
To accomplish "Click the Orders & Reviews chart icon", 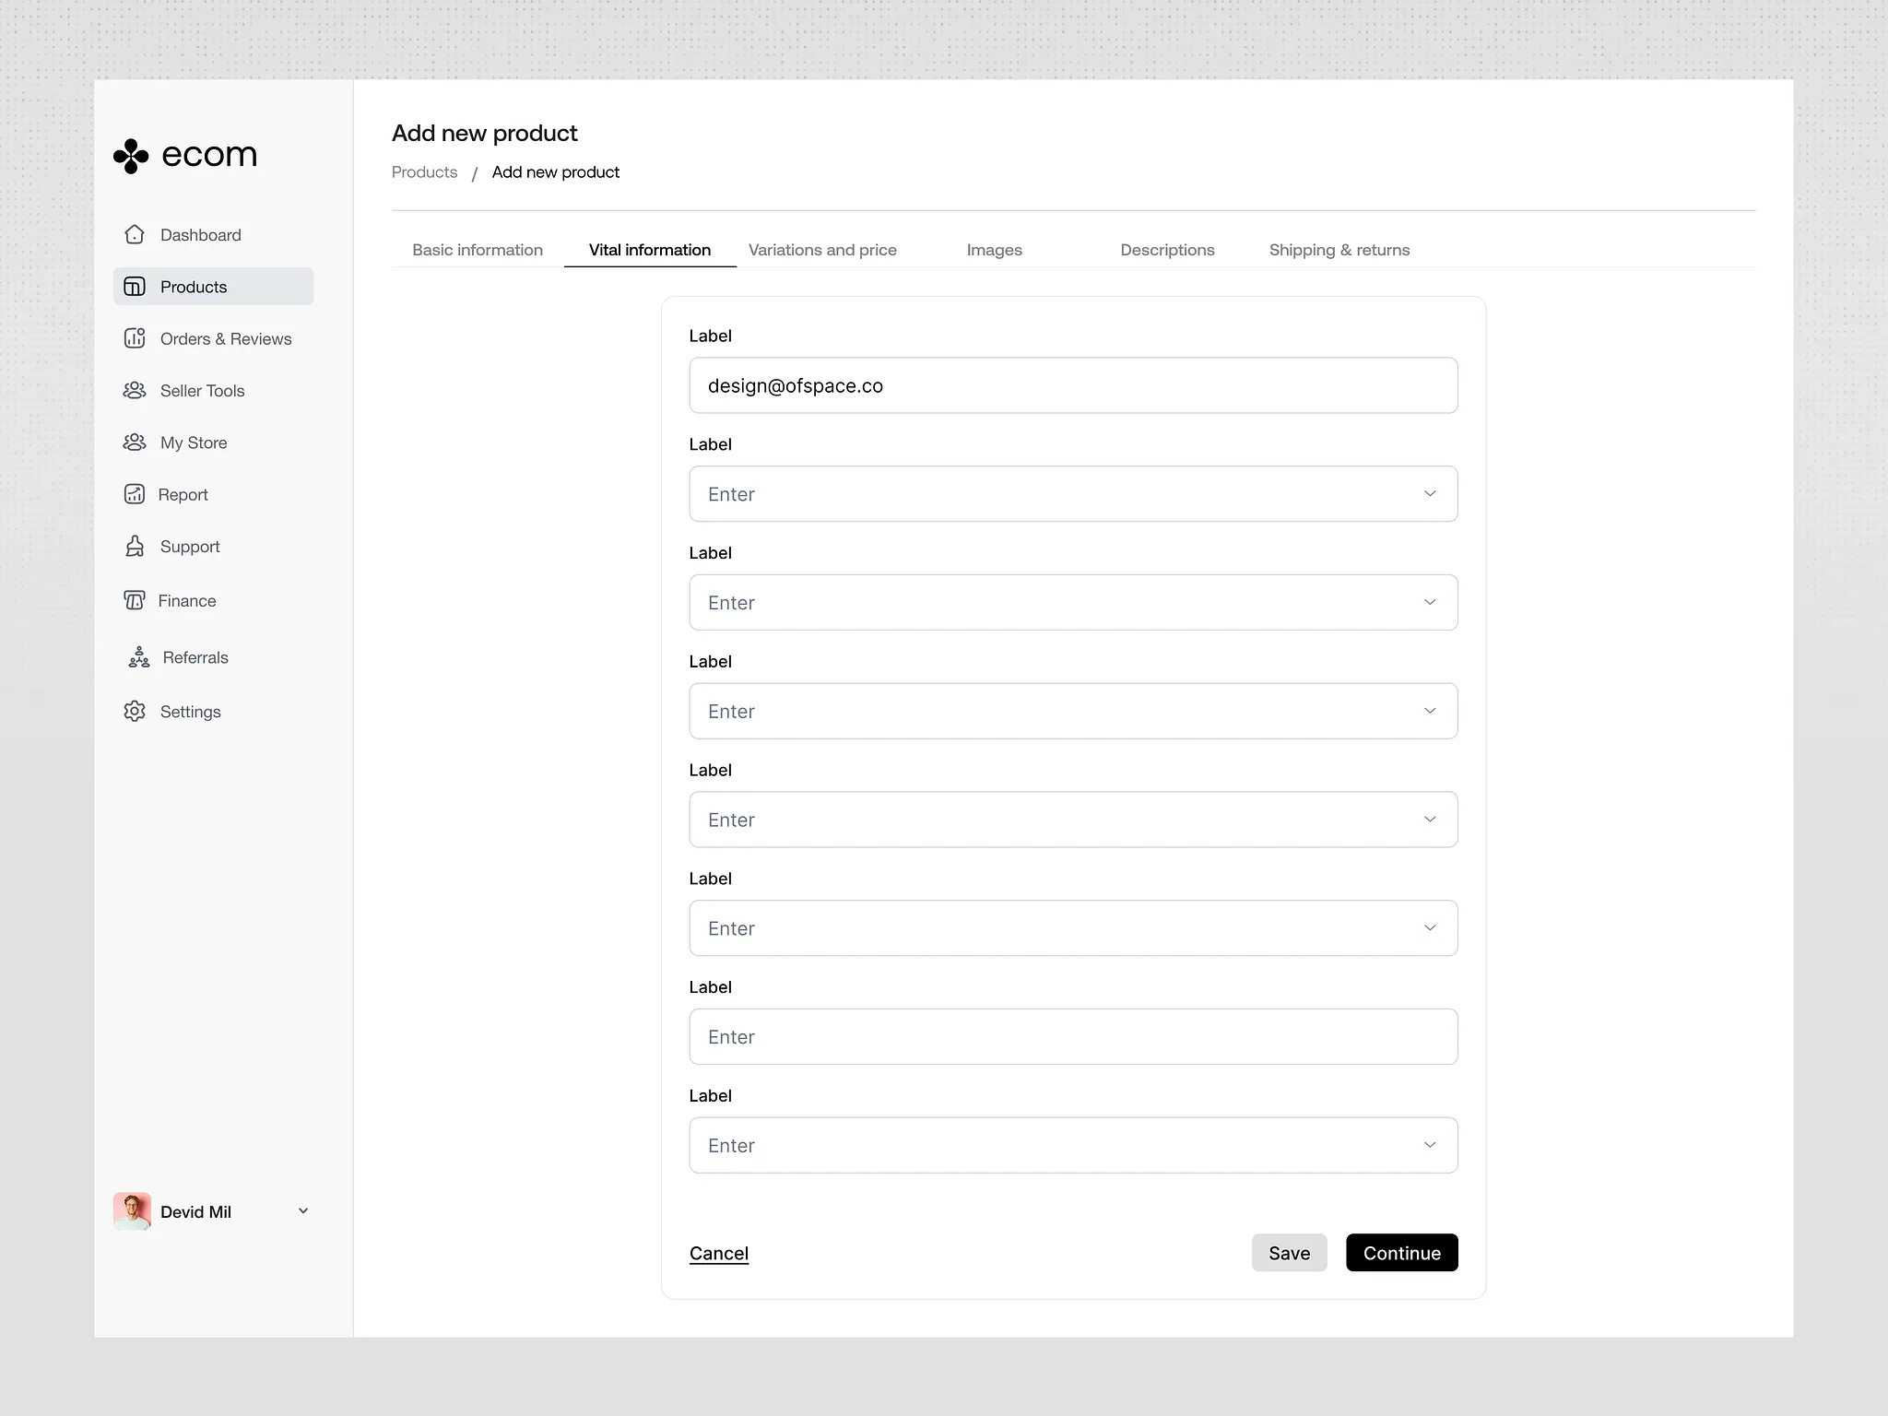I will tap(135, 338).
